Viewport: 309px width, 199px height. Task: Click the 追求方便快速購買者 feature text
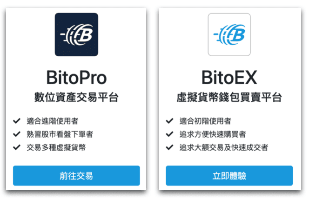(213, 134)
